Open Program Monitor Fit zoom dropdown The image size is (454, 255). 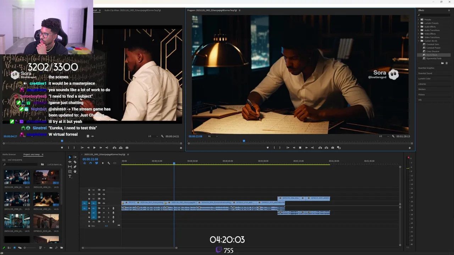coord(213,136)
